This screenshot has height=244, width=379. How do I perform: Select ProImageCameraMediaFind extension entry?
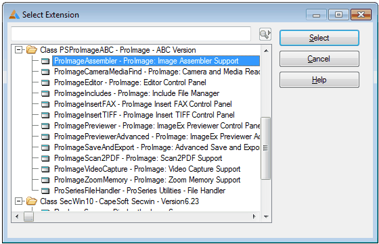point(156,72)
